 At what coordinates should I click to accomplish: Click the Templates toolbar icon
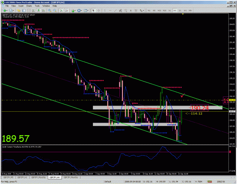(85, 11)
